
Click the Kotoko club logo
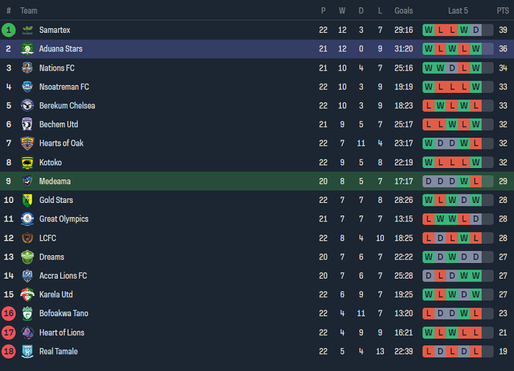(28, 163)
